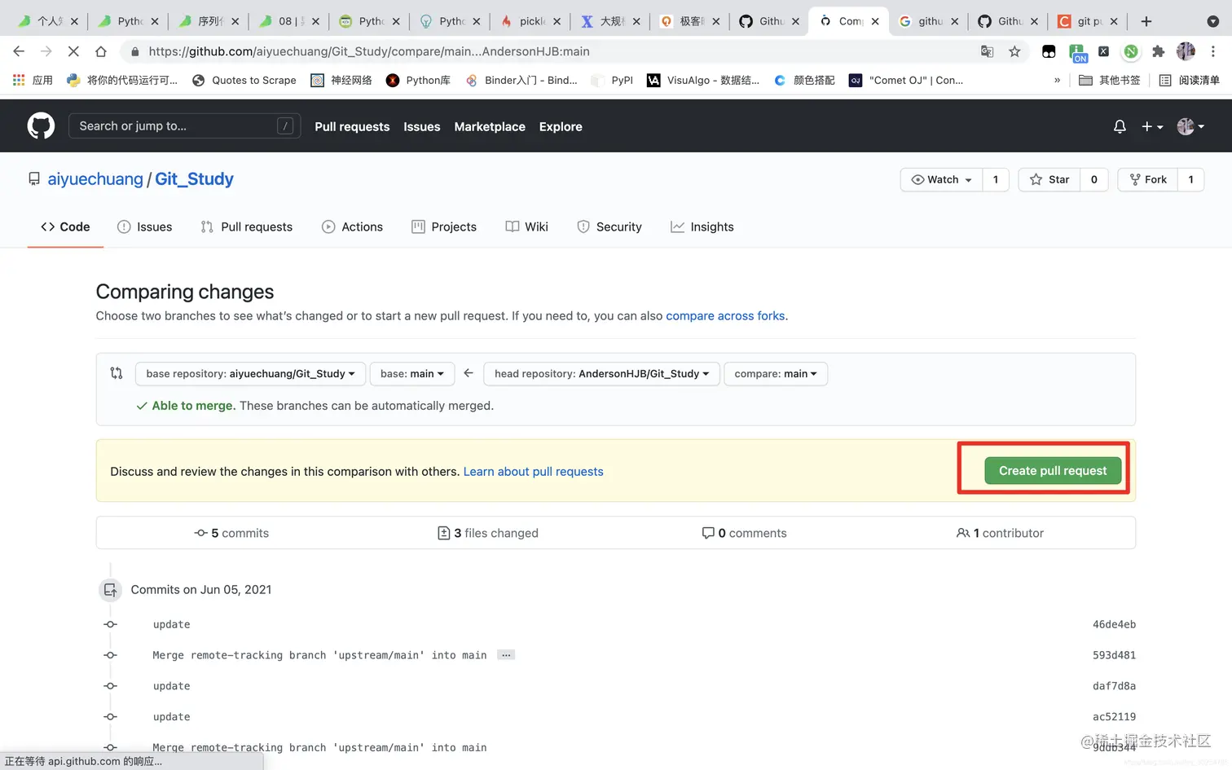
Task: Open commit hash 46de4eb
Action: 1114,625
